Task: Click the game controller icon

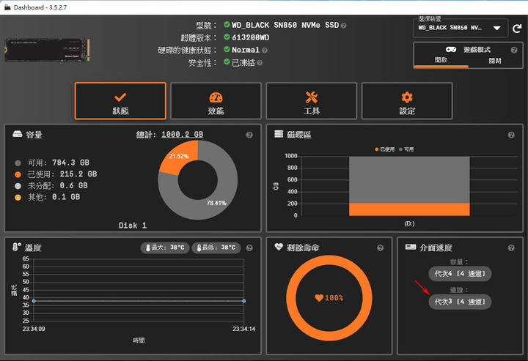Action: [x=451, y=50]
